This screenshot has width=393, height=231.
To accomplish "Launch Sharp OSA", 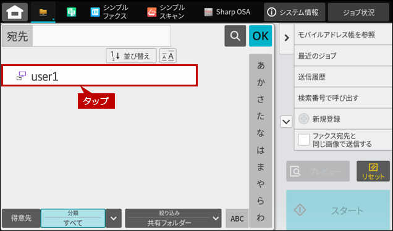I will (x=227, y=12).
